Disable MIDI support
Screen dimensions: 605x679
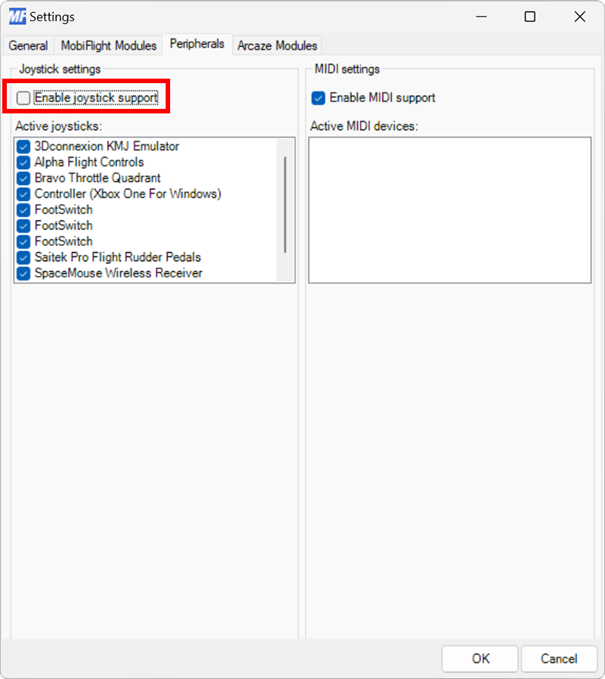point(318,98)
